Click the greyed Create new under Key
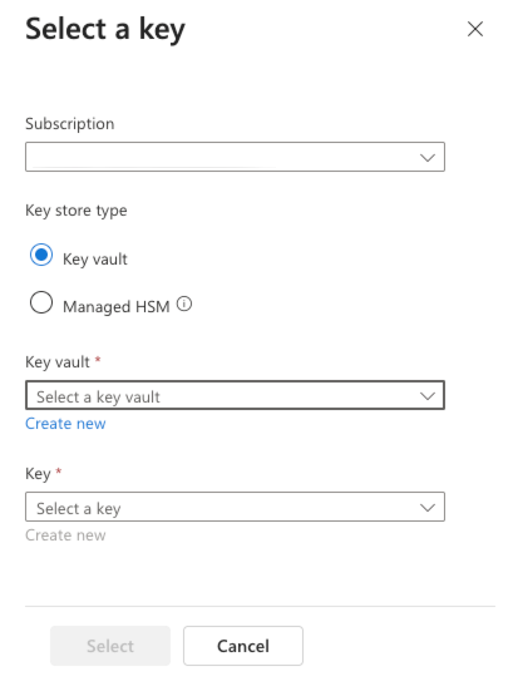 [x=65, y=535]
